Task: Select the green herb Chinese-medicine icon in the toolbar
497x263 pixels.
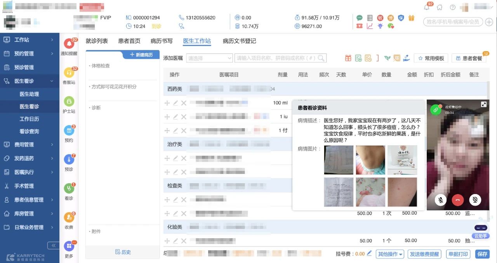Action: coord(387,58)
